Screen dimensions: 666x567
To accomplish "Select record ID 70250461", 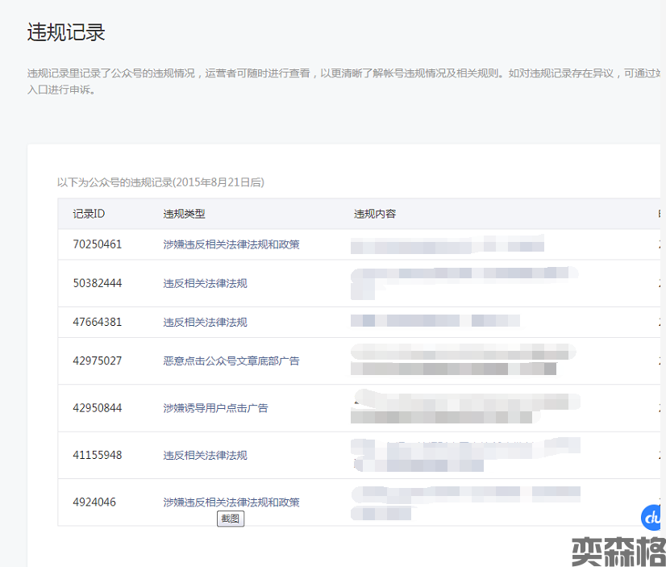I will (98, 244).
